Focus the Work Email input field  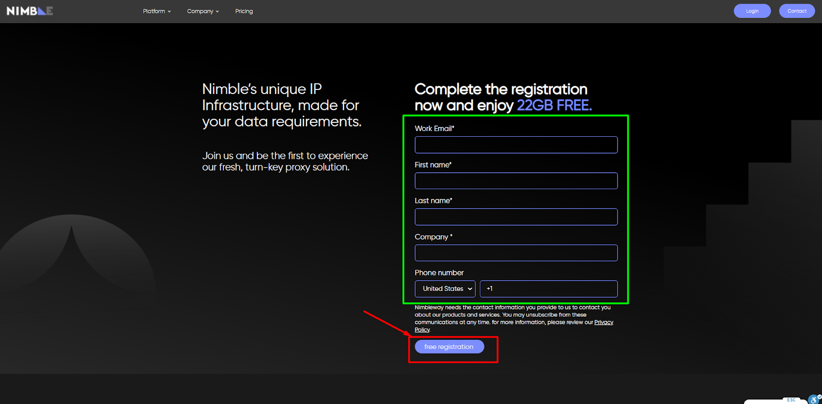[x=516, y=145]
